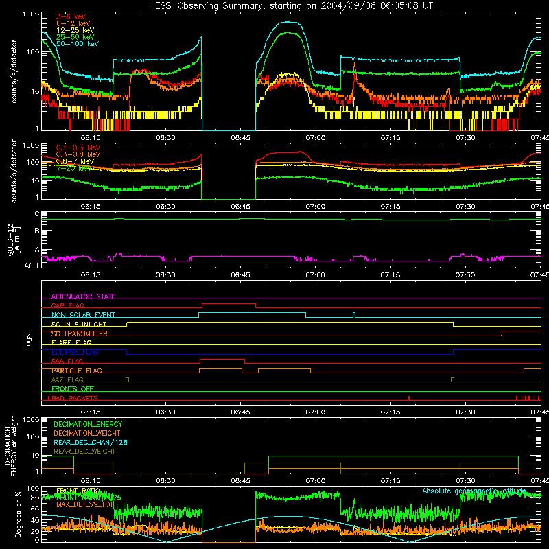Click the 07:00 tick under the top keV panel
Screen dimensions: 549x549
pyautogui.click(x=316, y=138)
